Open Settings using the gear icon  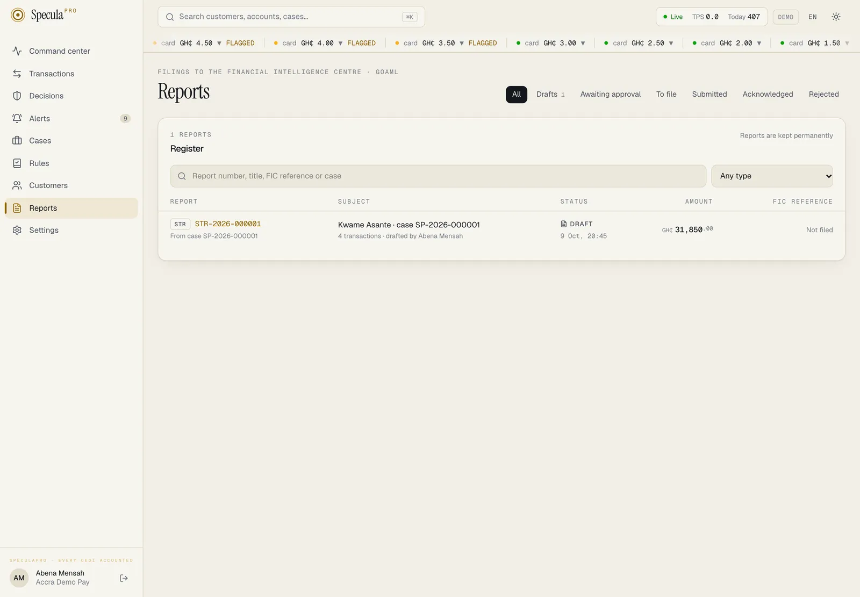(x=17, y=230)
